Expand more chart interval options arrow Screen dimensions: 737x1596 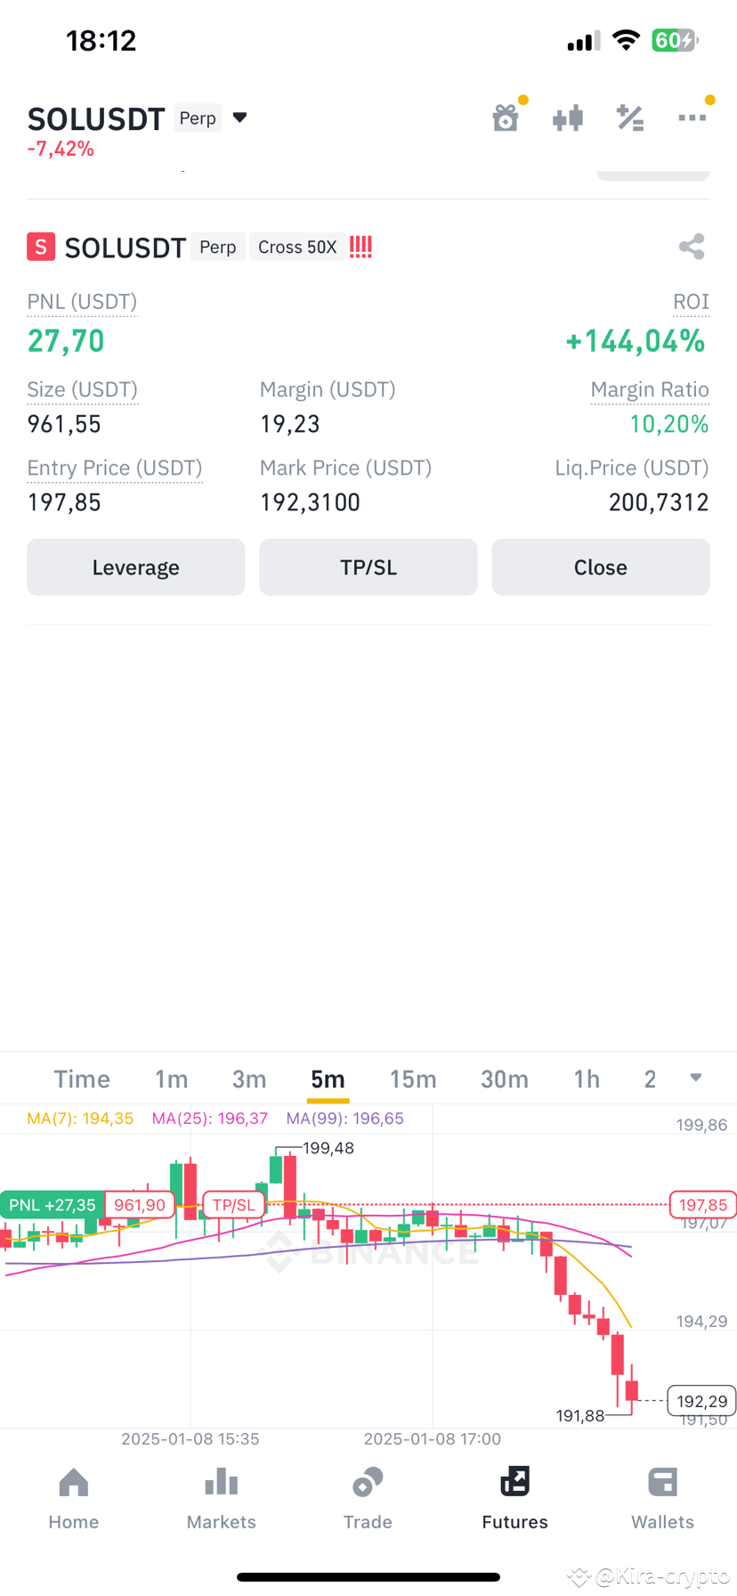(696, 1078)
